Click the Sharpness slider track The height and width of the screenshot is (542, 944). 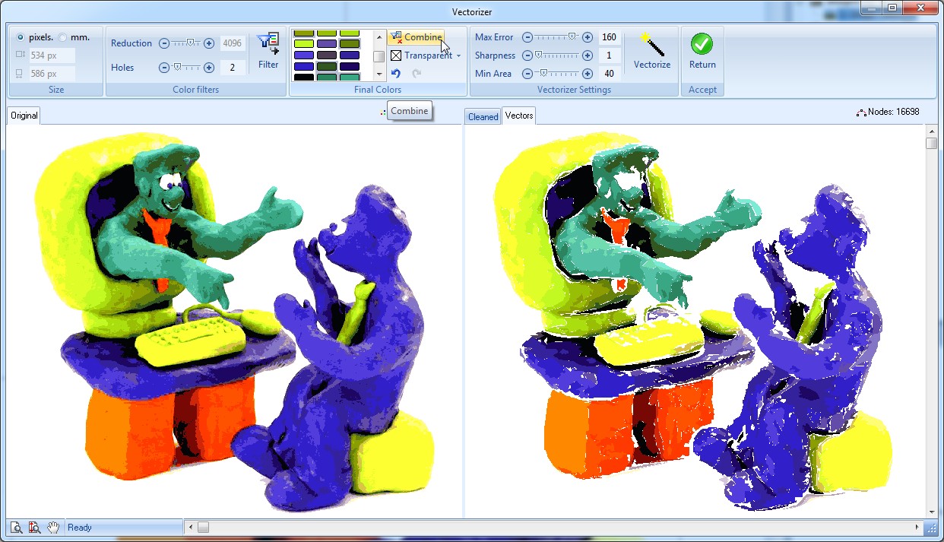pyautogui.click(x=556, y=55)
